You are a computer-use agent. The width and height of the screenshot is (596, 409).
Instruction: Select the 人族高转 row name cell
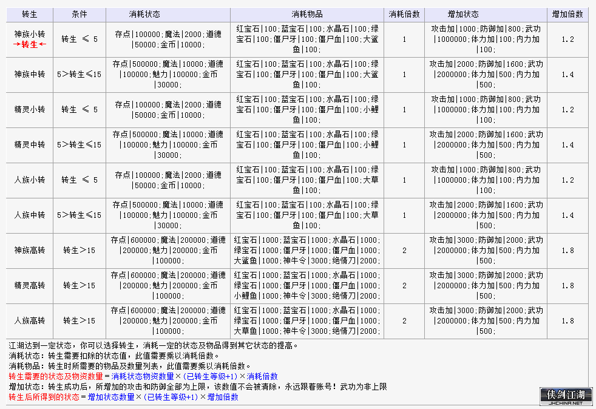[x=30, y=321]
